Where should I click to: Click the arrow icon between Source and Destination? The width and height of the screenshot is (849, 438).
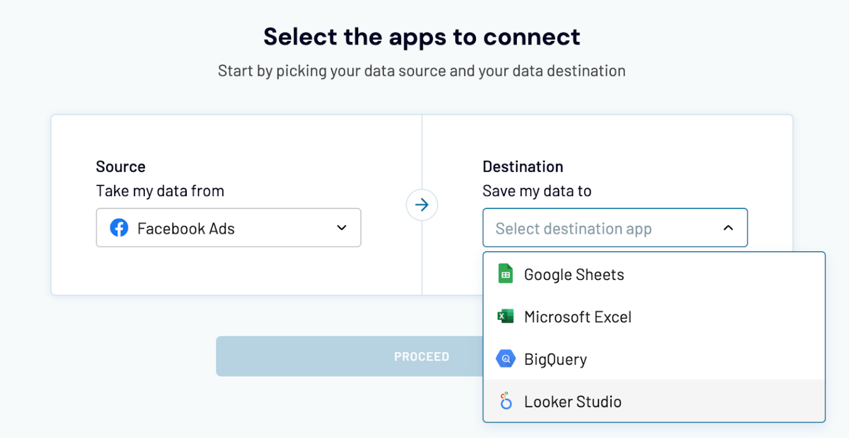[x=422, y=205]
